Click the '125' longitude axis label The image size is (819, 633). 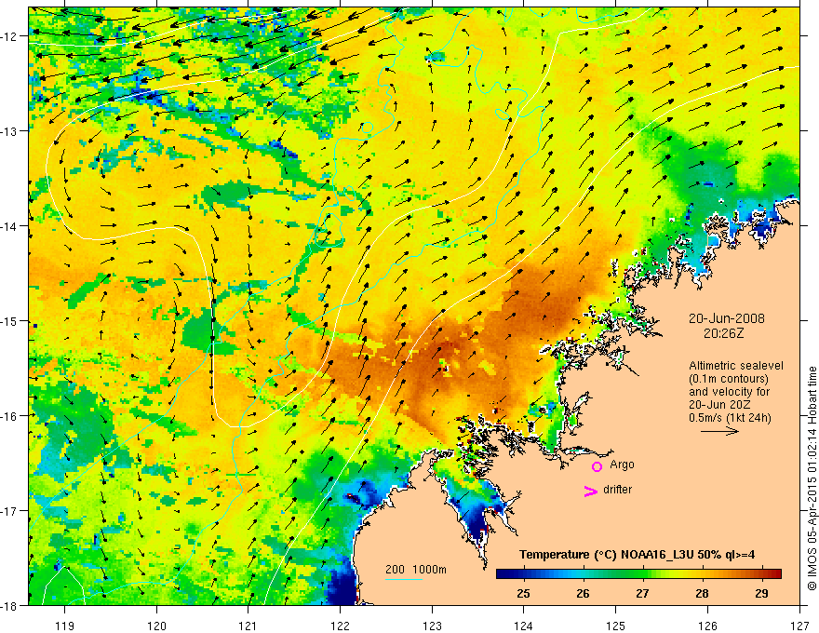click(x=616, y=626)
